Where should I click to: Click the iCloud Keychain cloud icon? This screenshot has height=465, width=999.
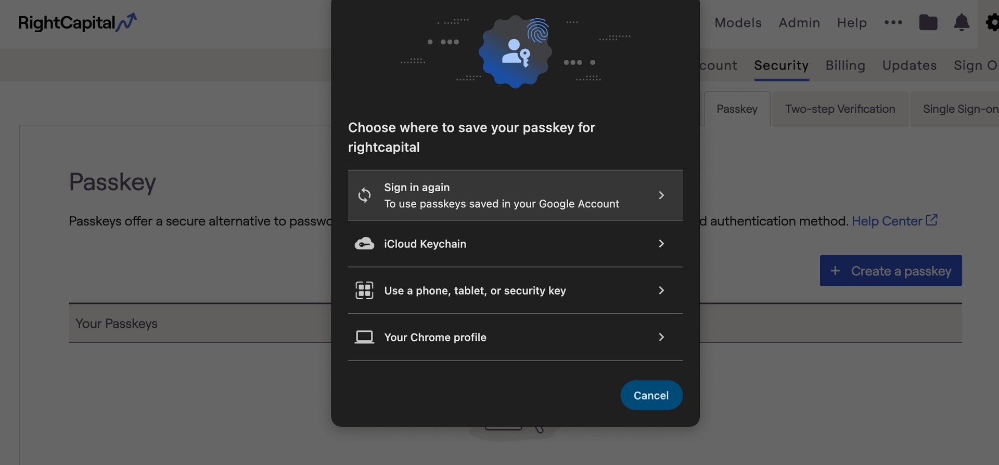coord(364,244)
